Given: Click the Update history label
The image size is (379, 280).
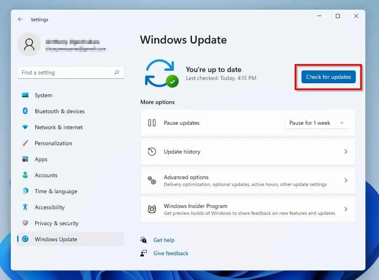Looking at the screenshot, I should 182,152.
